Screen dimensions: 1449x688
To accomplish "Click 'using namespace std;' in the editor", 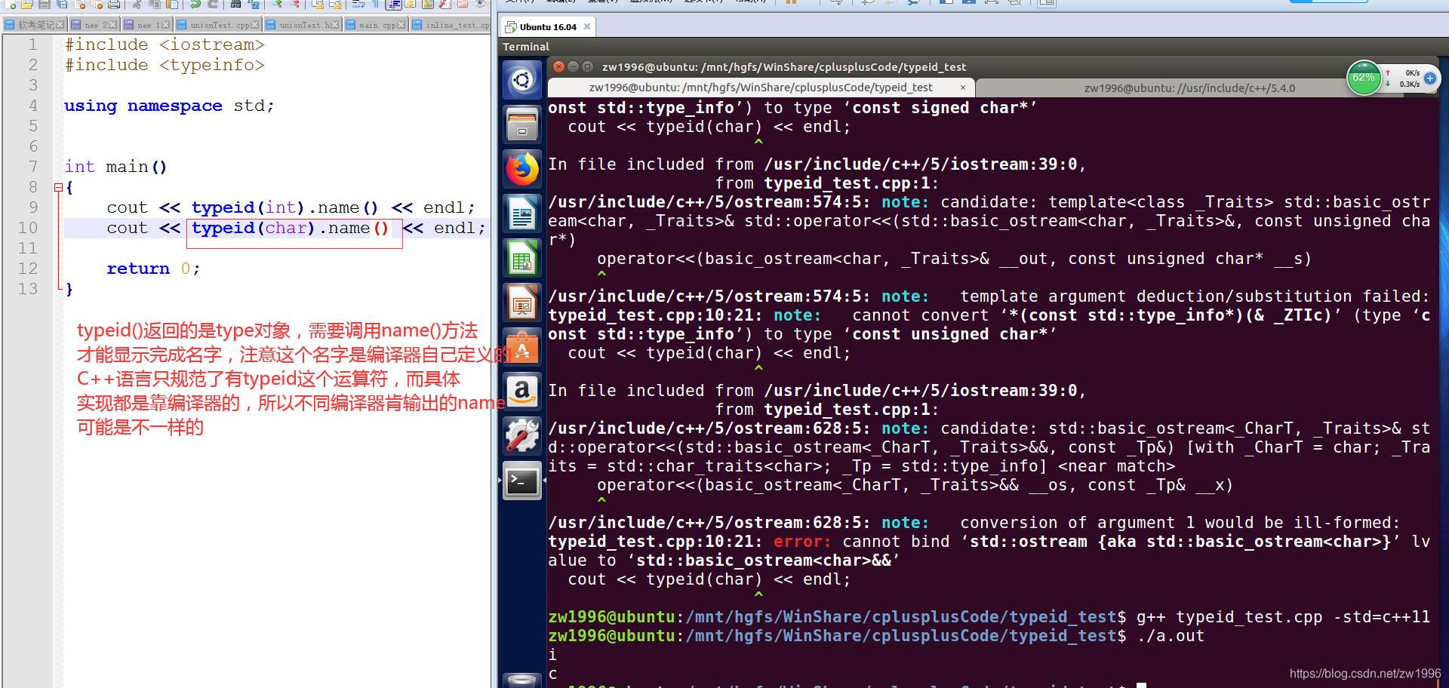I will click(169, 106).
